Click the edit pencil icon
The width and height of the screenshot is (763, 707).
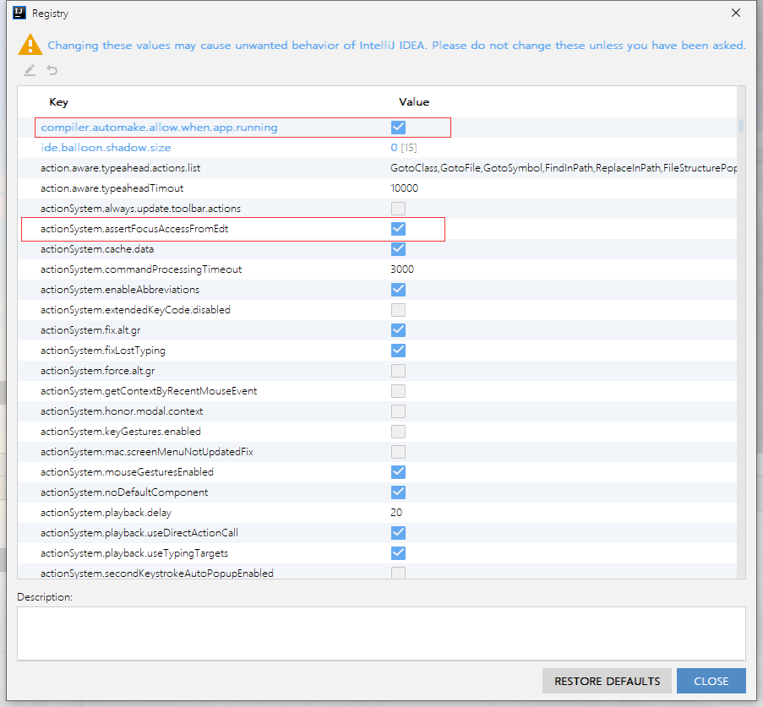[x=30, y=70]
